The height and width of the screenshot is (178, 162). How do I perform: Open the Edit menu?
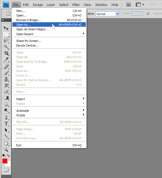26,5
